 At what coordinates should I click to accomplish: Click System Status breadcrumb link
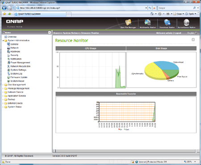(x=71, y=33)
